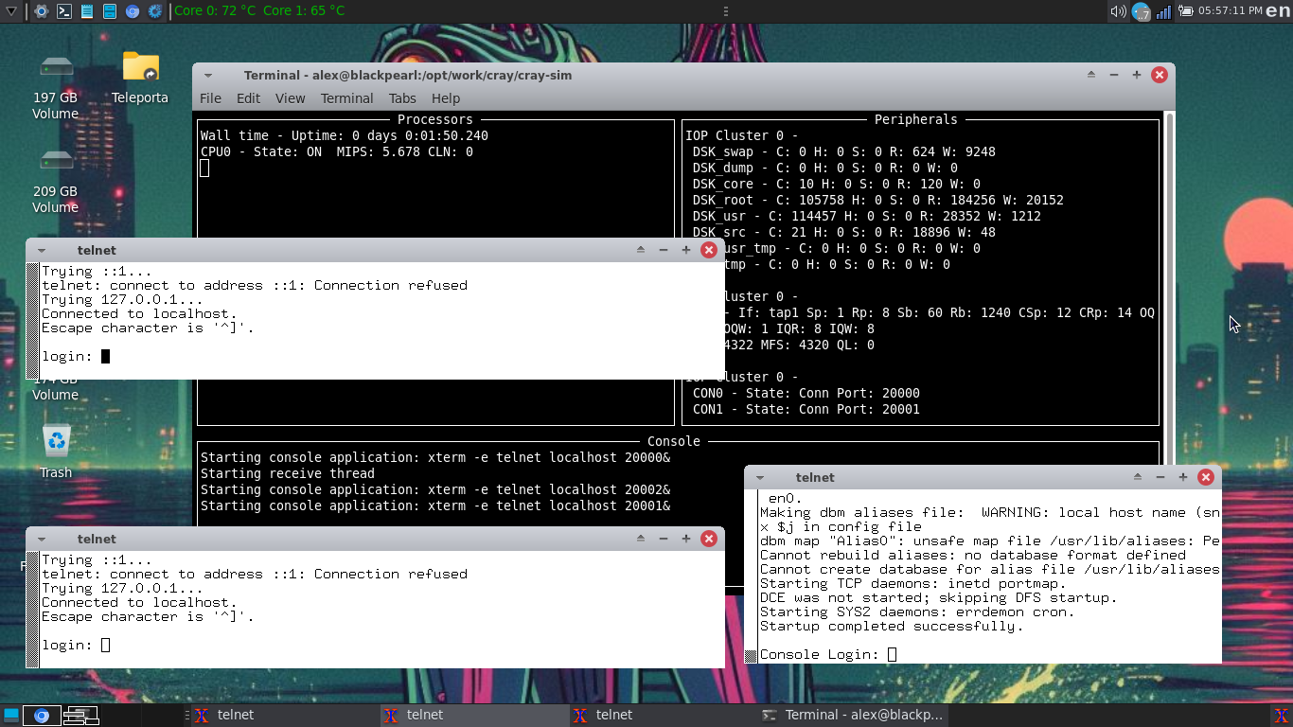The image size is (1293, 727).
Task: Open the Edit menu in Terminal
Action: click(x=248, y=98)
